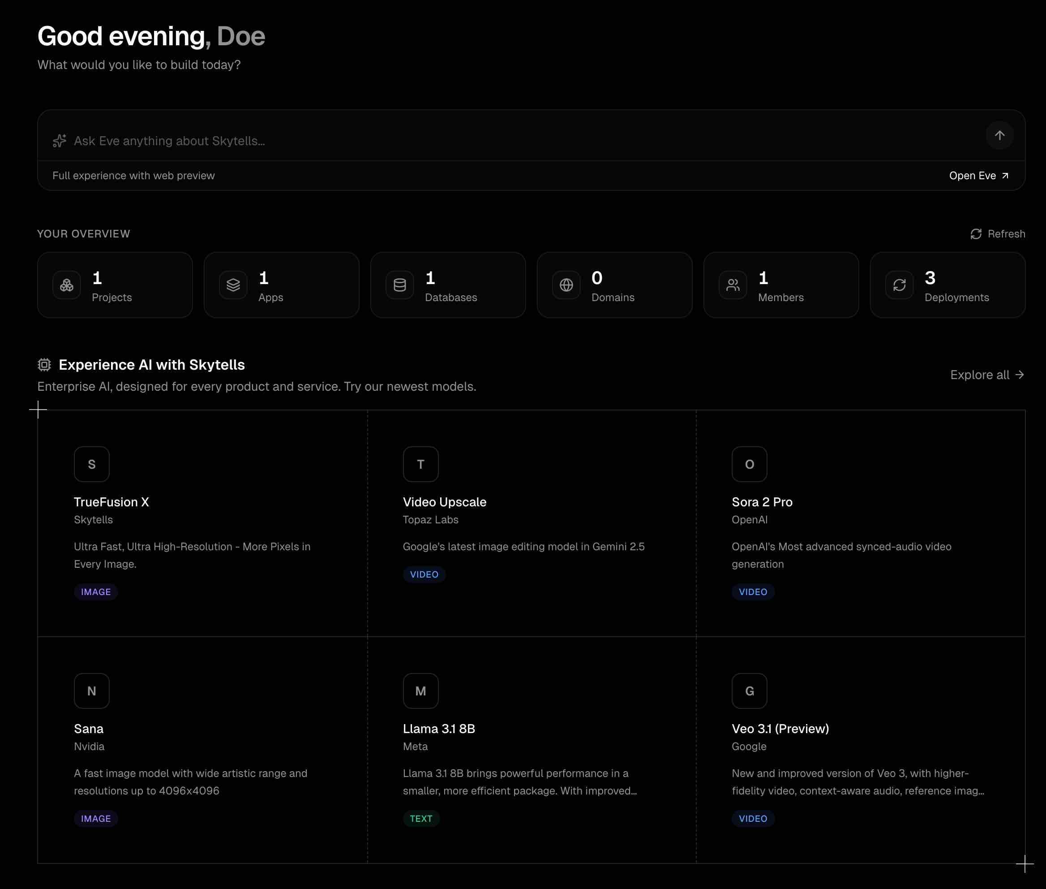1046x889 pixels.
Task: Open the TrueFusion X model card
Action: coord(111,502)
